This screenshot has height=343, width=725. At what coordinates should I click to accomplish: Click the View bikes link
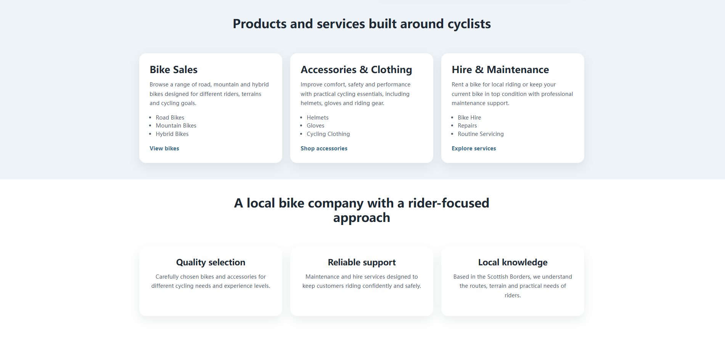pyautogui.click(x=164, y=148)
